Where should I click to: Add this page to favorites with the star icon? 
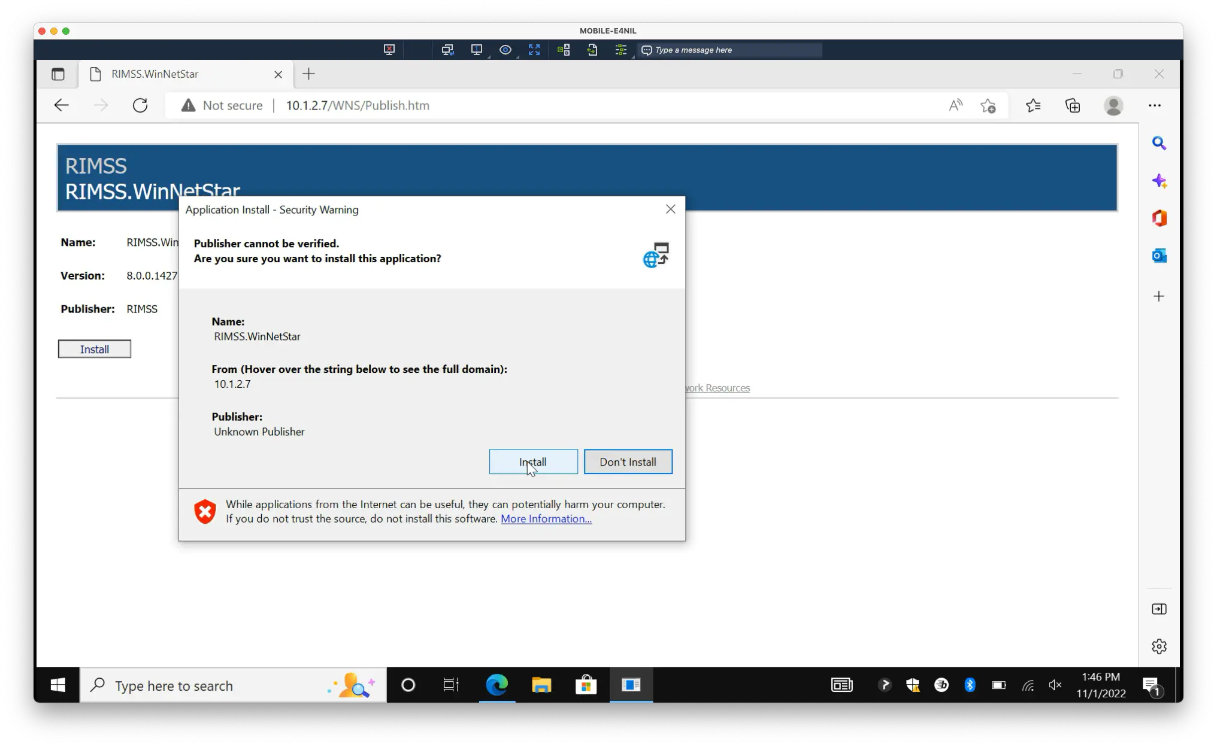coord(988,106)
